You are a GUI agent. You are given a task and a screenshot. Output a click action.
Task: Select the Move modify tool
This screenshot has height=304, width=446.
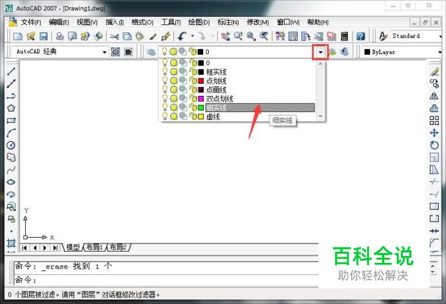tap(434, 133)
